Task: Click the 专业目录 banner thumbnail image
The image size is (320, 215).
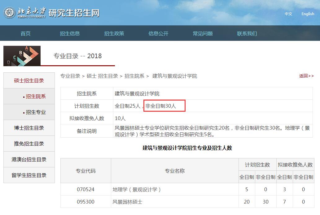Action: pos(22,56)
